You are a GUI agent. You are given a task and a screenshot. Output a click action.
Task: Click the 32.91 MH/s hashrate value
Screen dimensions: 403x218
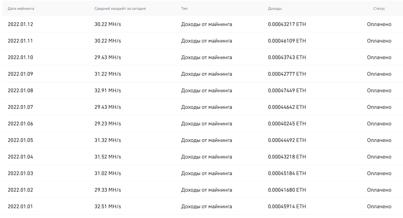click(x=108, y=91)
